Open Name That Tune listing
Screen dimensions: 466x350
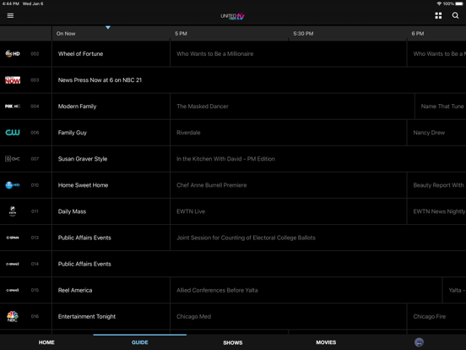tap(441, 107)
